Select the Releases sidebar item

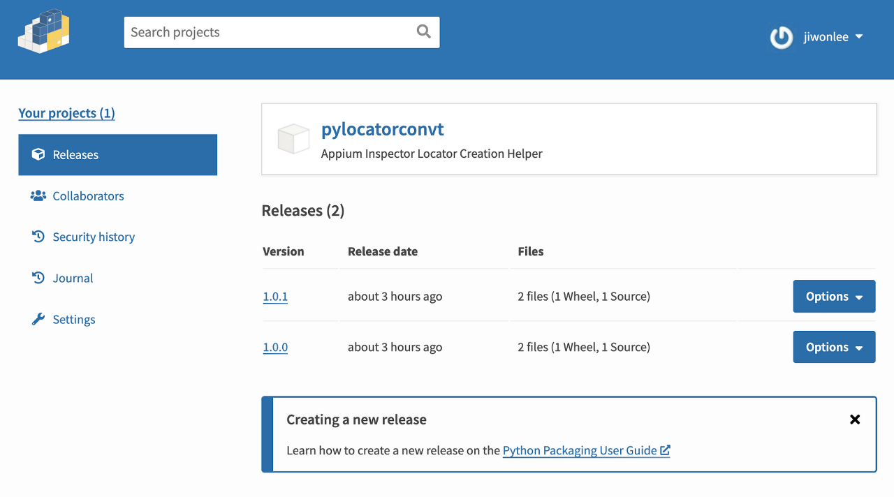(x=117, y=155)
